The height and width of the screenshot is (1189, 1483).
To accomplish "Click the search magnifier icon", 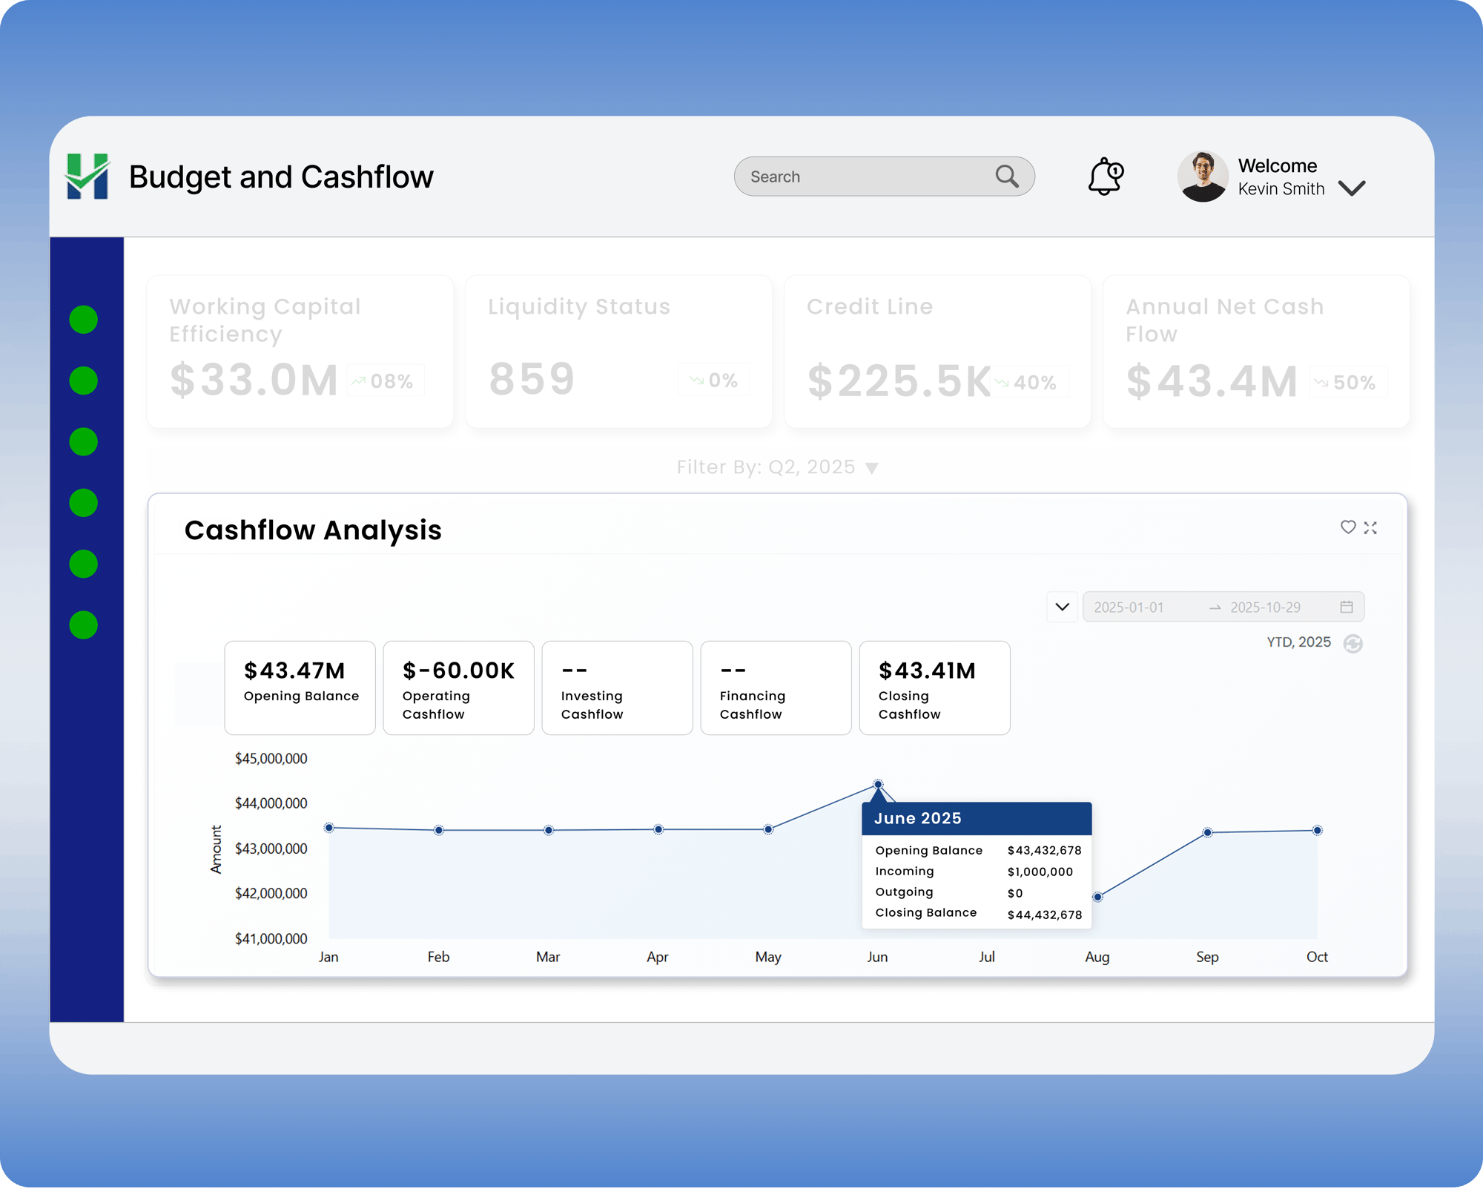I will pos(1006,177).
